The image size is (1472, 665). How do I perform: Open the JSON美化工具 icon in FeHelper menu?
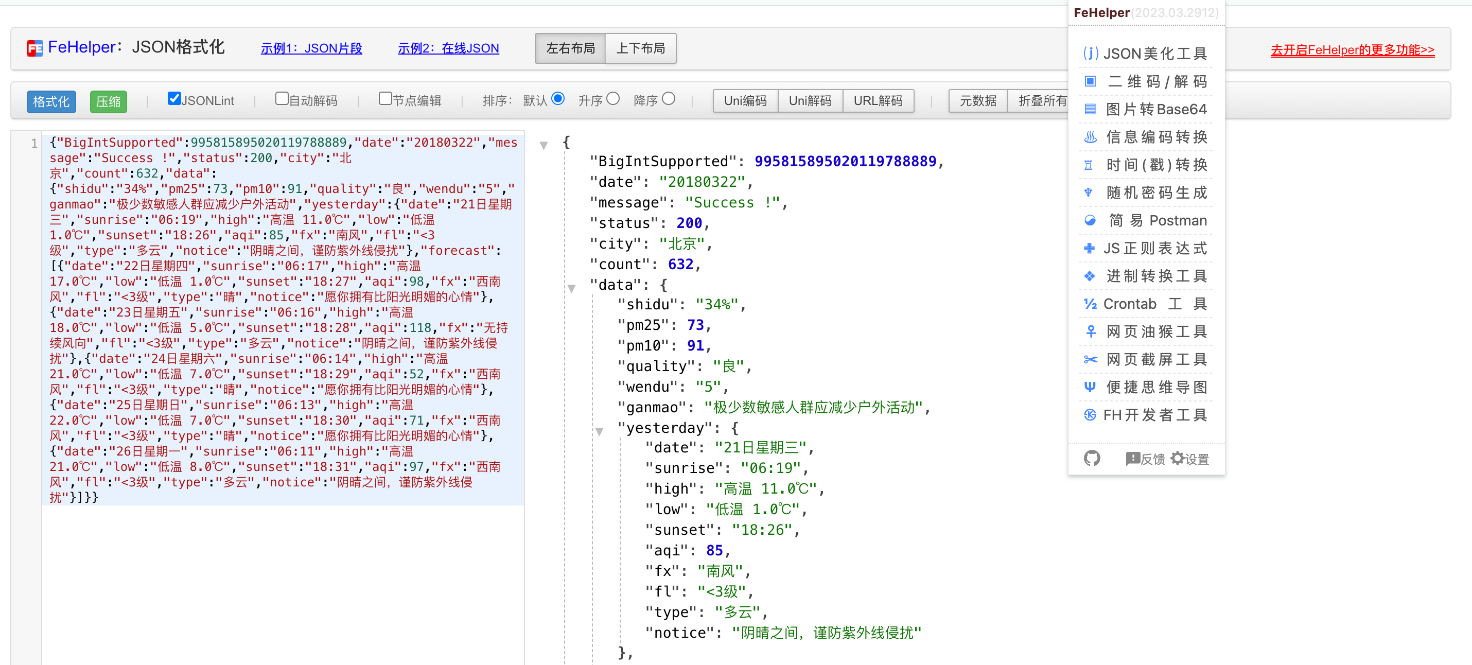1090,53
